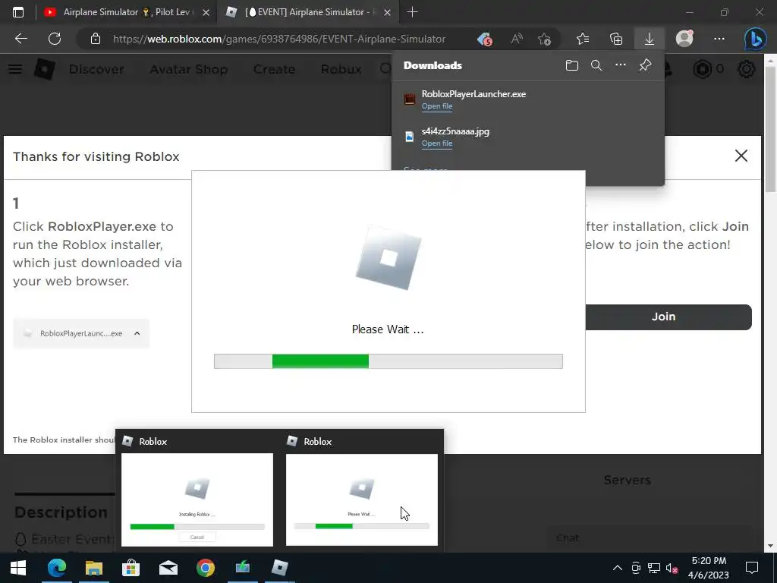Image resolution: width=777 pixels, height=583 pixels.
Task: Open the muted volume tray icon
Action: tap(672, 568)
